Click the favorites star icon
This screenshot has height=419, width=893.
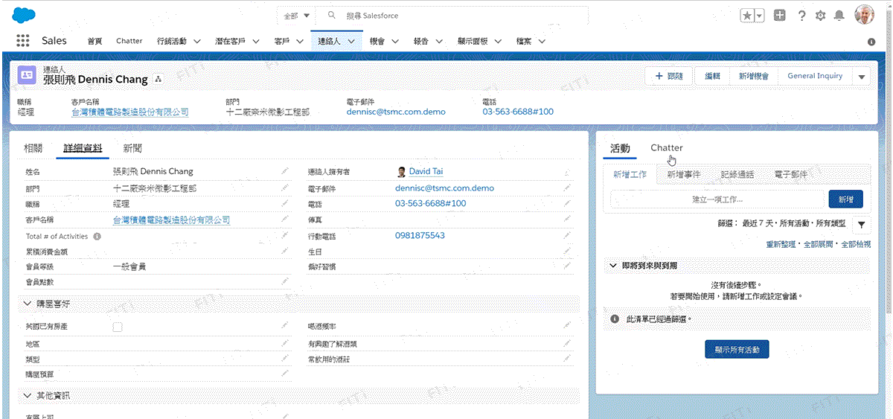coord(748,16)
